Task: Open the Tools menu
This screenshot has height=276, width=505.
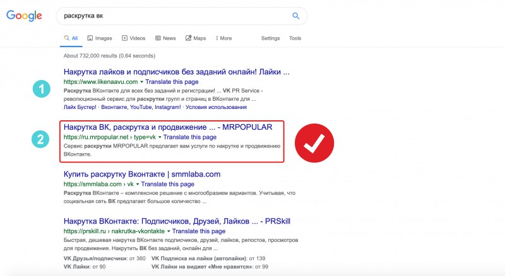Action: 295,38
